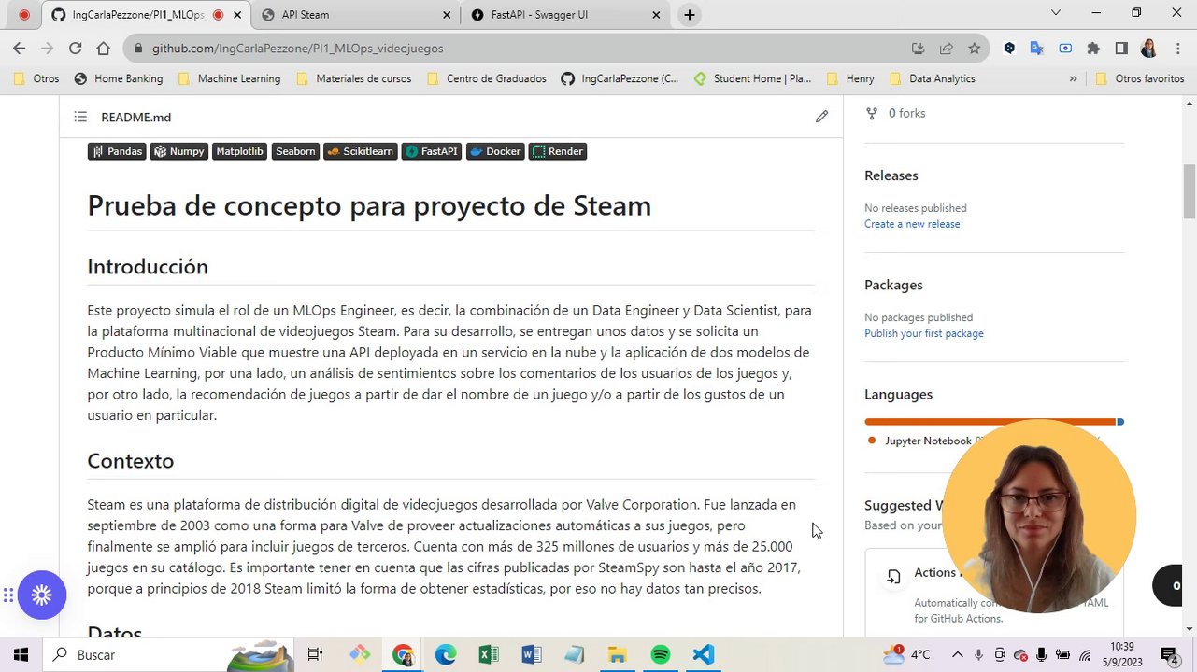Viewport: 1197px width, 672px height.
Task: Open the purple floating extension button
Action: tap(41, 595)
